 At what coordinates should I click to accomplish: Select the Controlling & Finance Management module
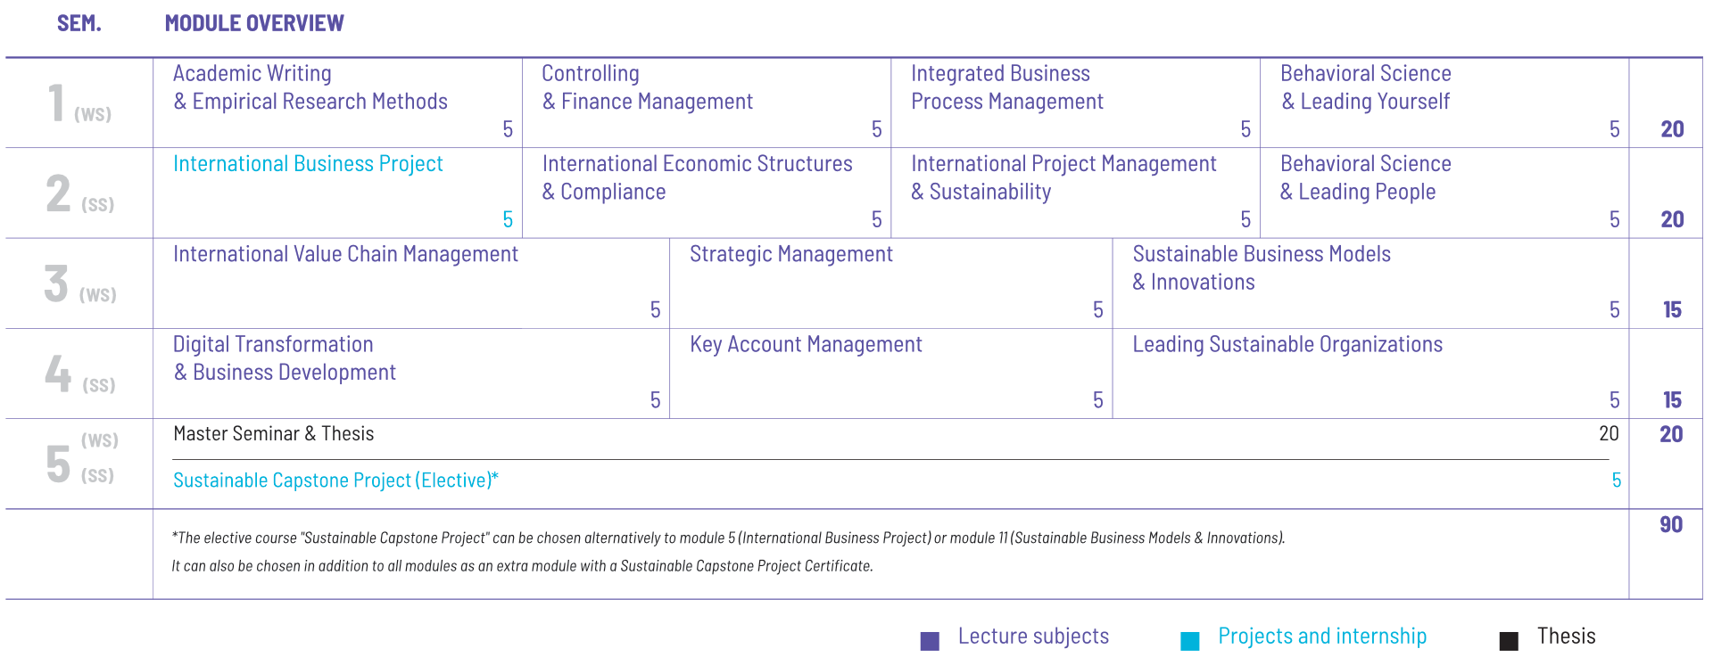click(647, 87)
